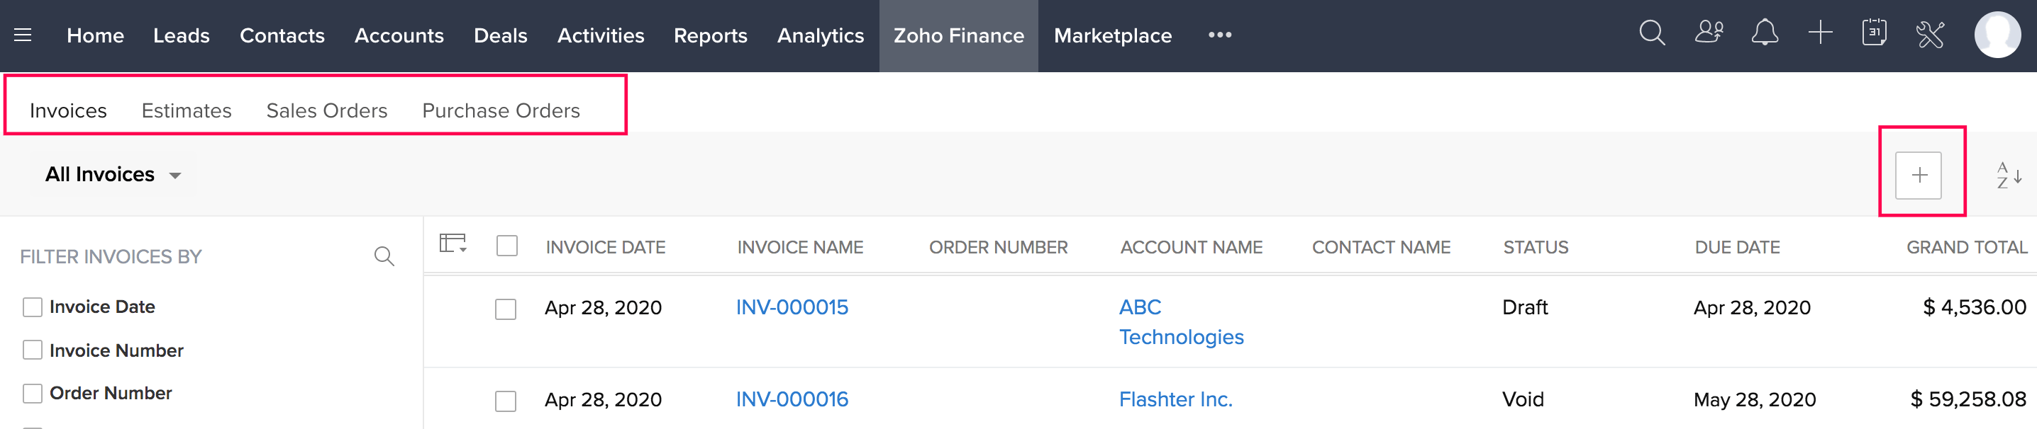Check the Invoice Number filter option
This screenshot has width=2037, height=429.
[x=32, y=350]
